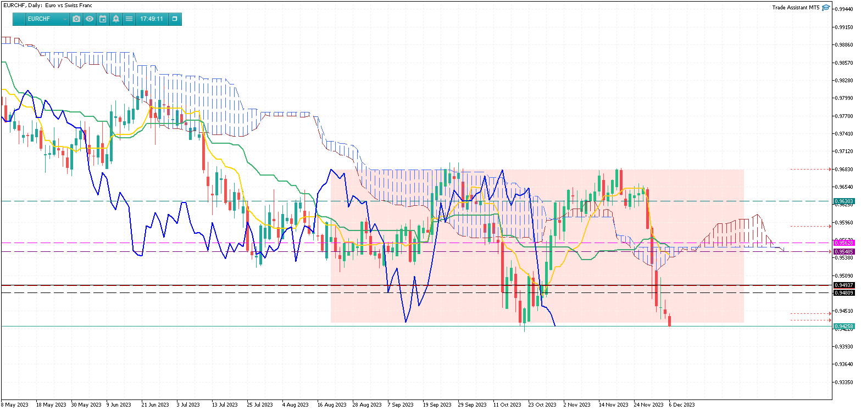Click the red arrow marker at 0.96830
861x411 pixels.
pos(830,170)
